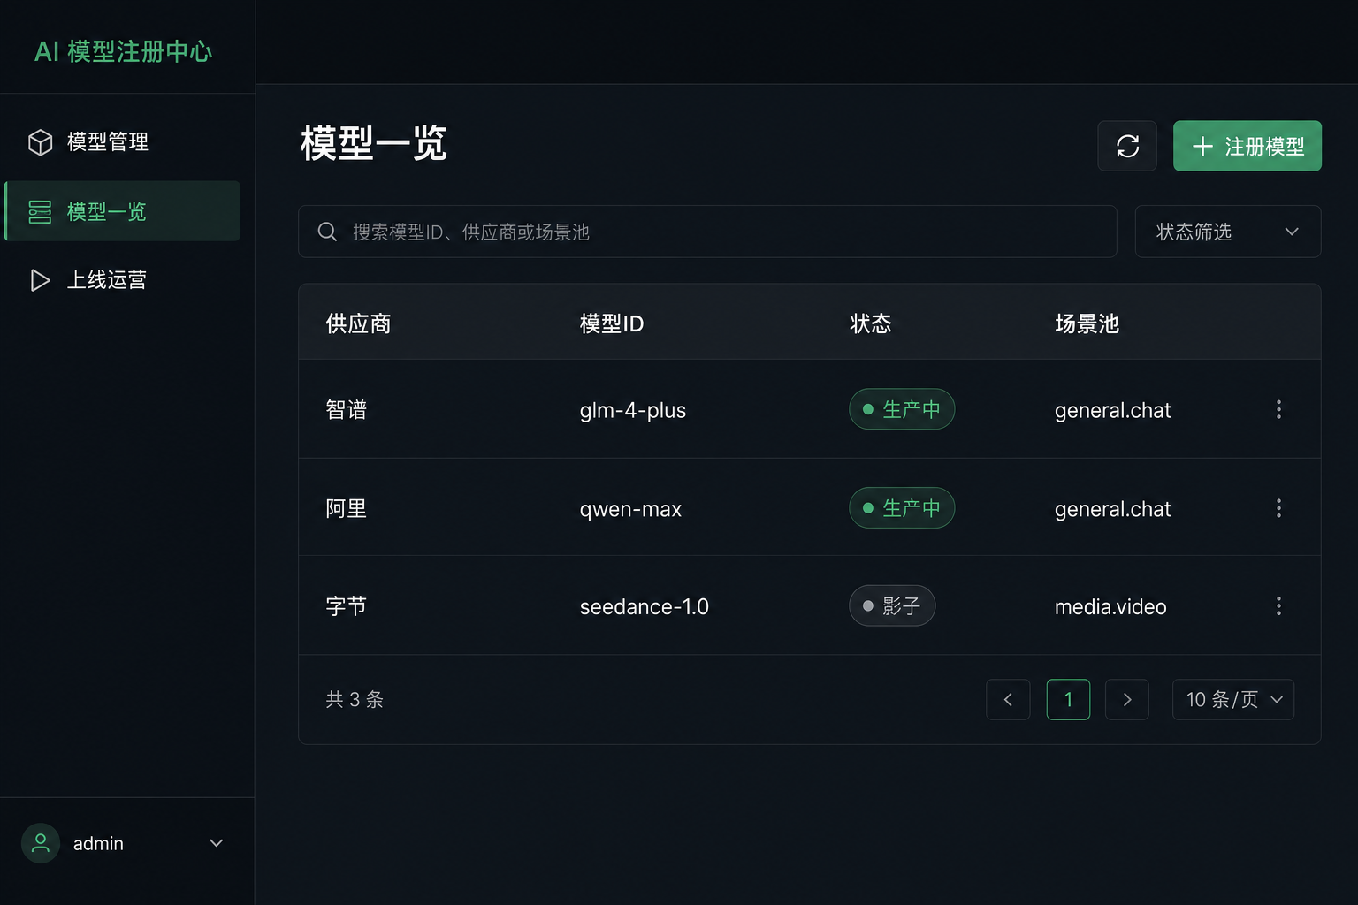Focus the model search input field
Viewport: 1358px width, 905px height.
pos(707,232)
